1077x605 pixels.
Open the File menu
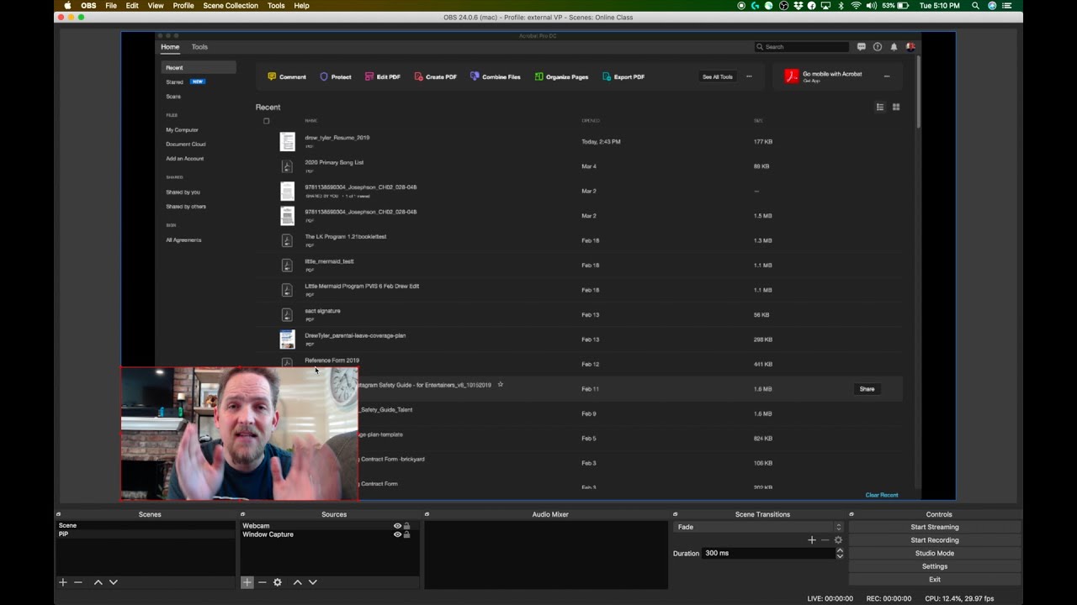pos(111,5)
